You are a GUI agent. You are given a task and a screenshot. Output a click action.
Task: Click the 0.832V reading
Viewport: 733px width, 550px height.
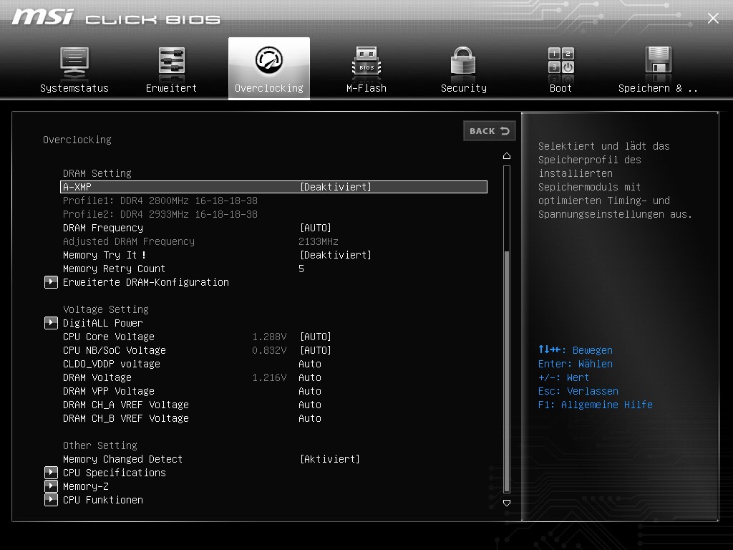click(x=269, y=350)
